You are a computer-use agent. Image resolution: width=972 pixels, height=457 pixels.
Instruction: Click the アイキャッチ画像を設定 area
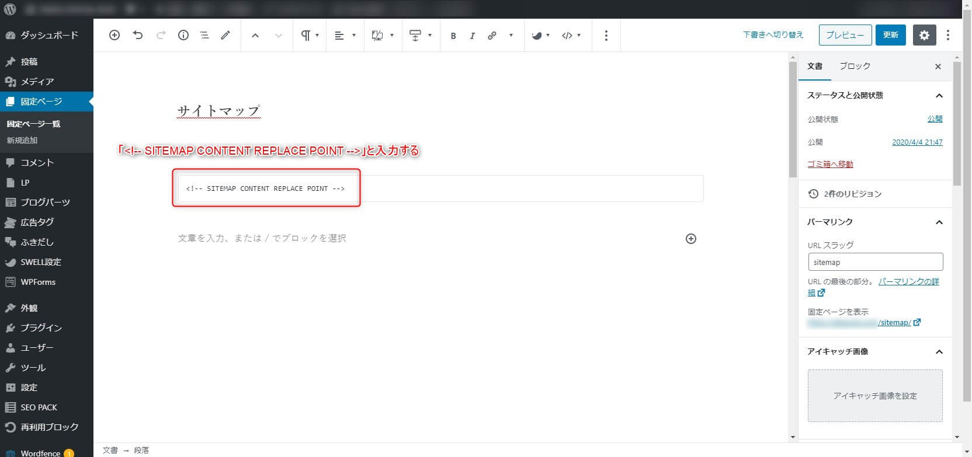[x=874, y=396]
